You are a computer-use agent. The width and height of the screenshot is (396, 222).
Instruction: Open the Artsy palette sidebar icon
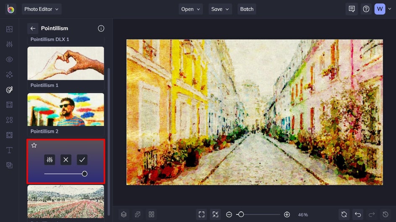[9, 90]
